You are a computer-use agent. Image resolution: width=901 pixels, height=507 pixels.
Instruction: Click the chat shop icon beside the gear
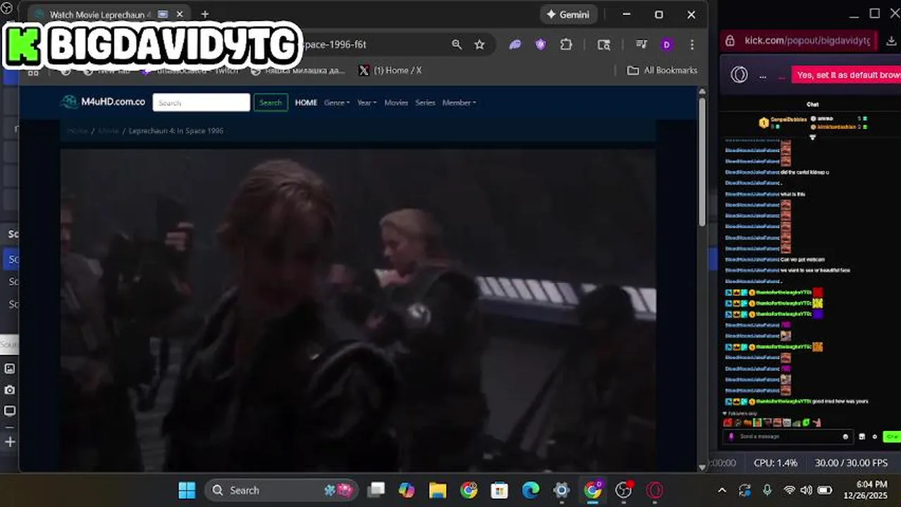click(862, 437)
